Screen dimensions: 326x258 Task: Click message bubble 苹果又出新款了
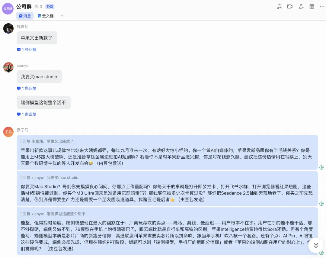(37, 38)
